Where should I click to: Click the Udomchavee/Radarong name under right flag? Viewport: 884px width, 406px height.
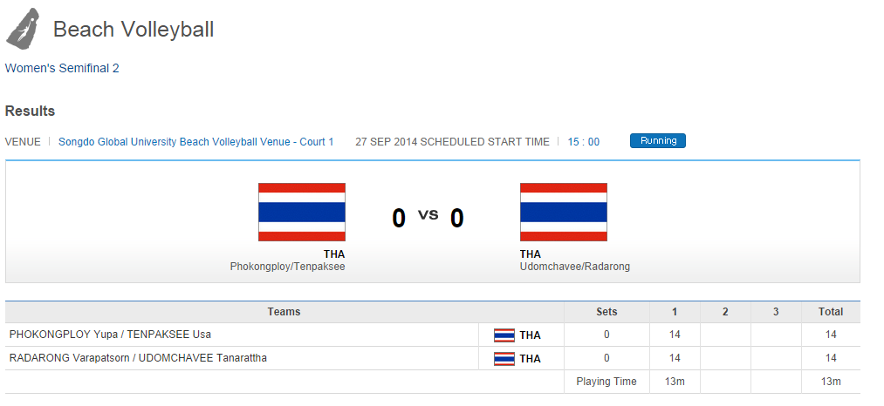click(574, 267)
